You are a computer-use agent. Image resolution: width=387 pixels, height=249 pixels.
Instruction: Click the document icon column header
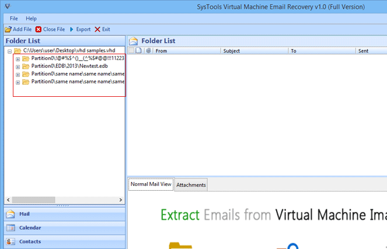click(139, 51)
